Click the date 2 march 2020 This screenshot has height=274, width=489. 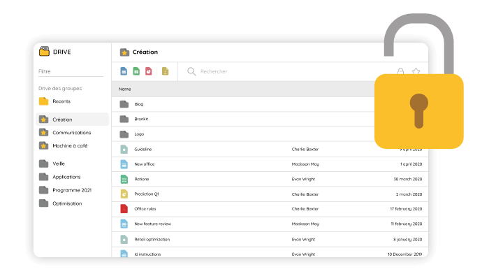point(409,194)
